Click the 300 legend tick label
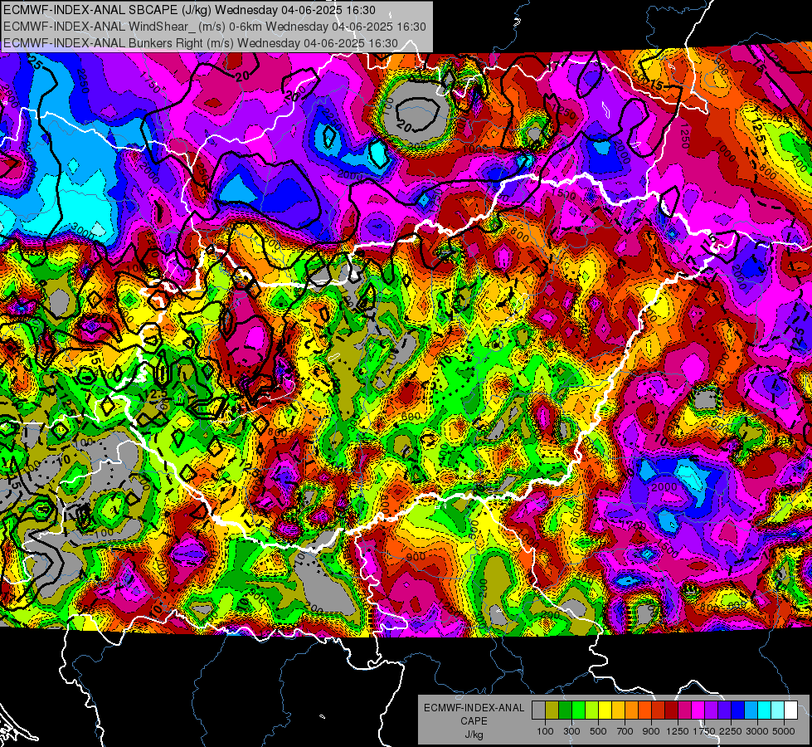The width and height of the screenshot is (812, 747). [571, 731]
